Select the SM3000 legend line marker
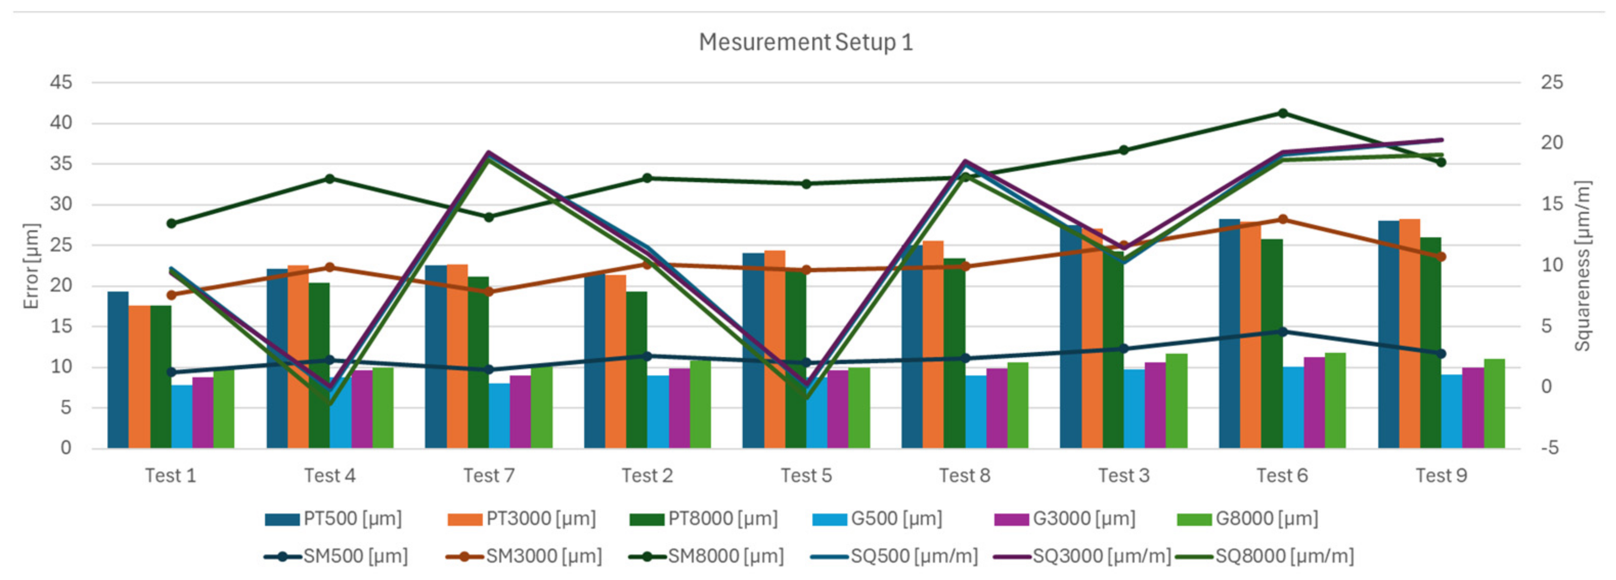 (x=464, y=557)
